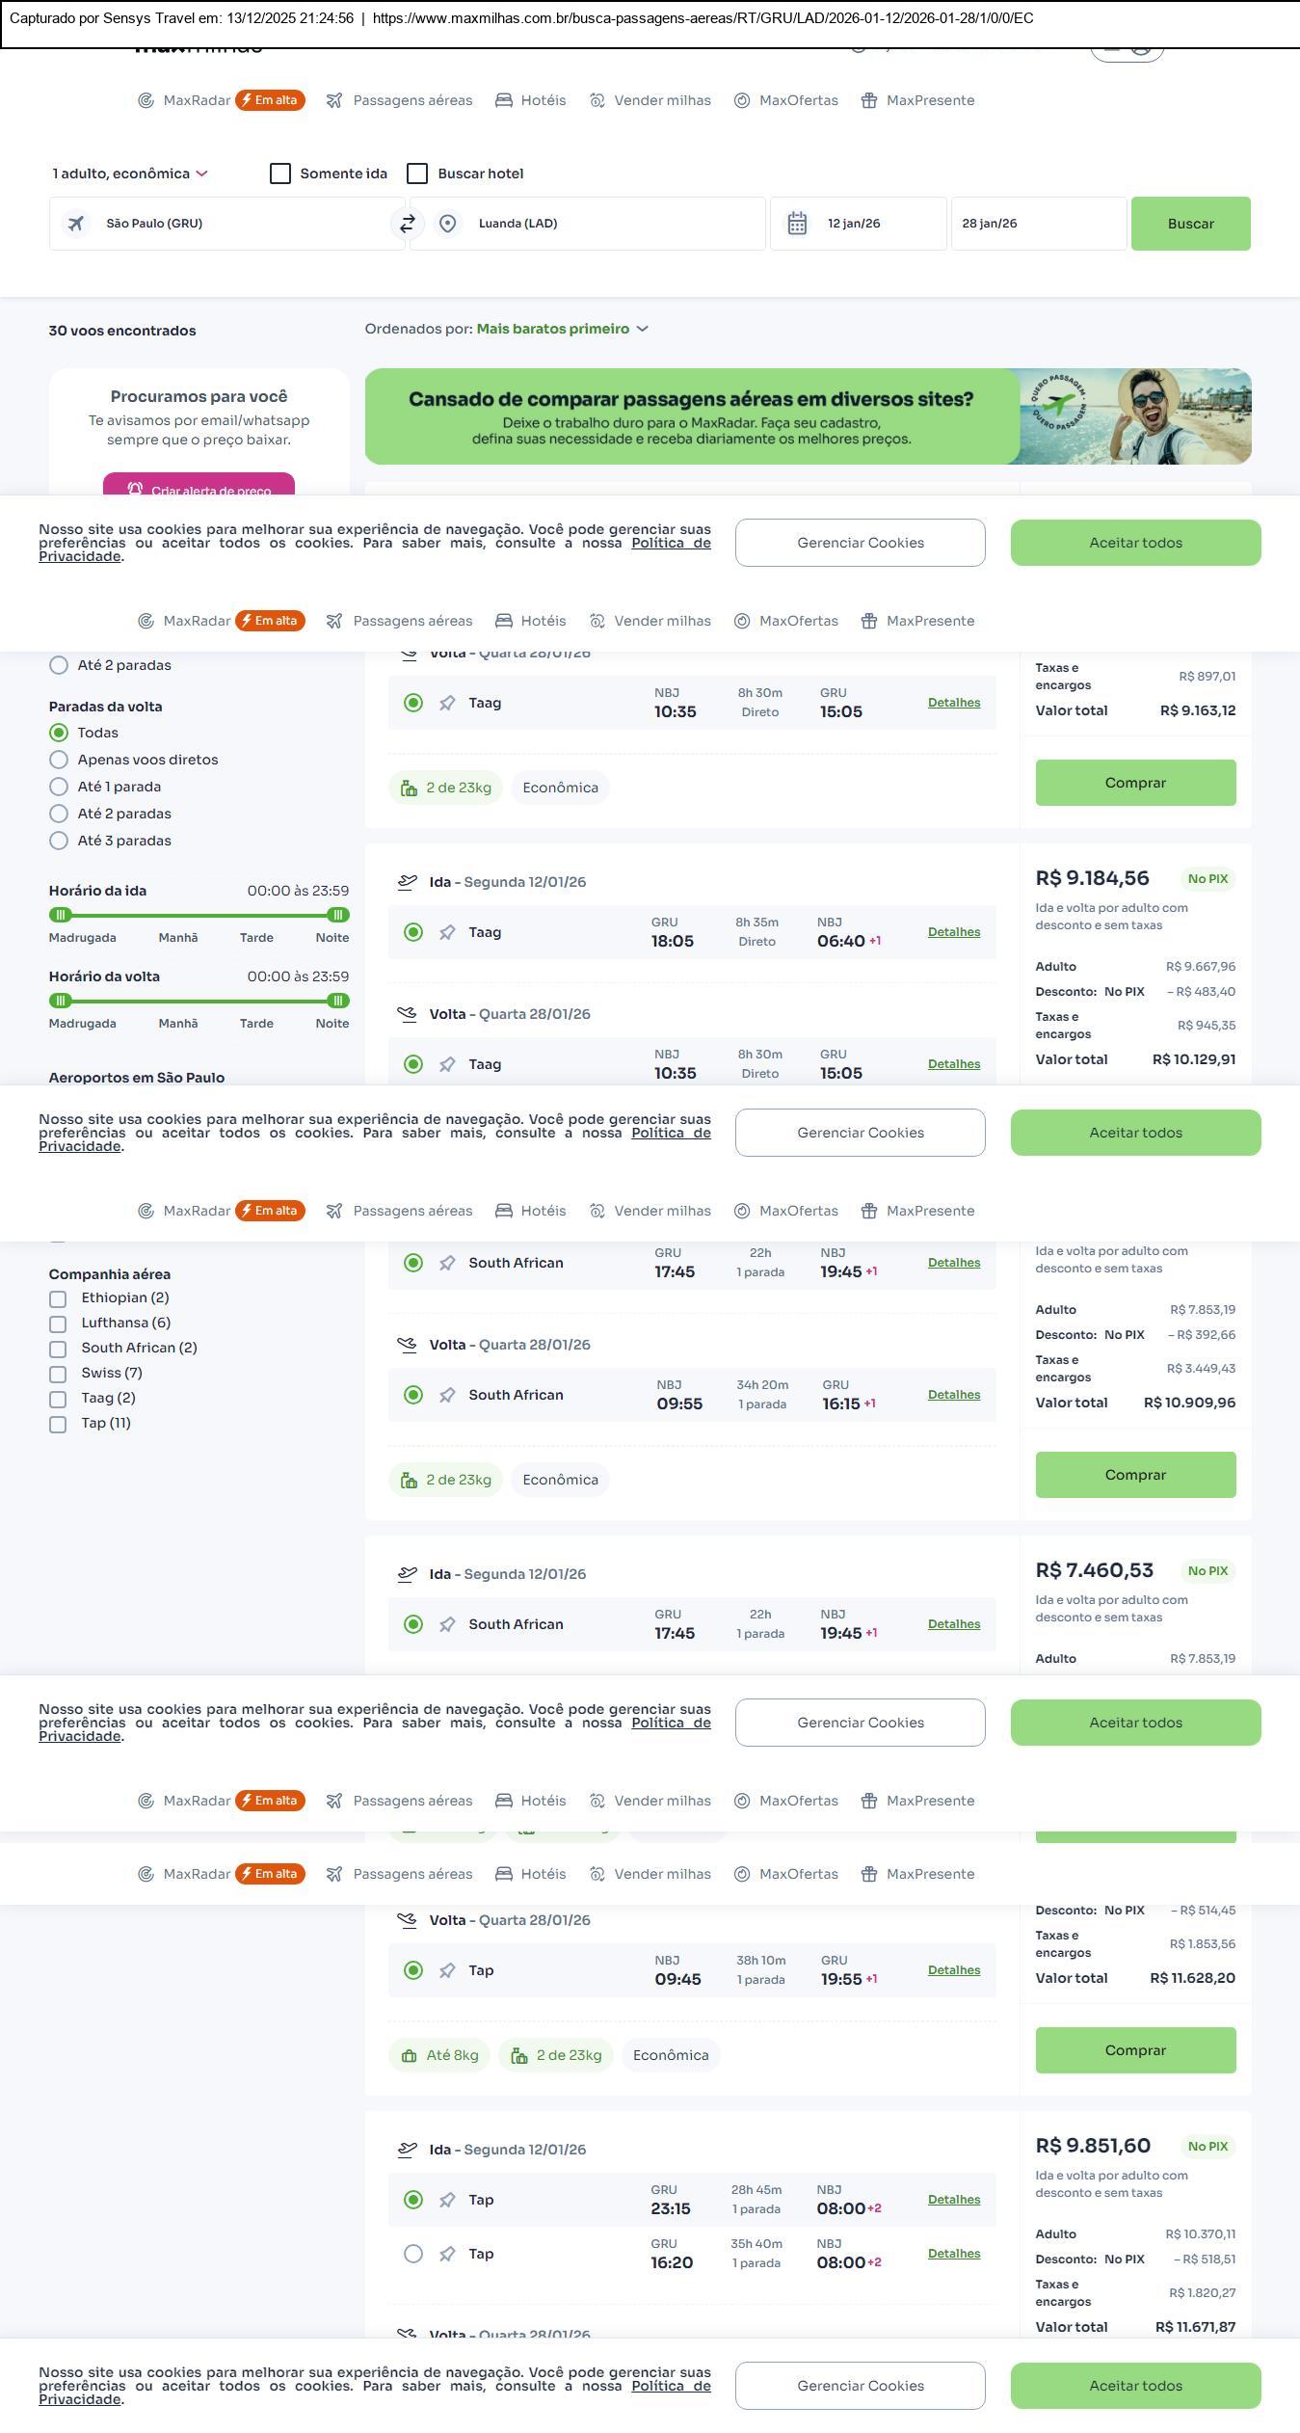Open the Mais baratos primeiro sort dropdown
1300x2433 pixels.
point(562,329)
